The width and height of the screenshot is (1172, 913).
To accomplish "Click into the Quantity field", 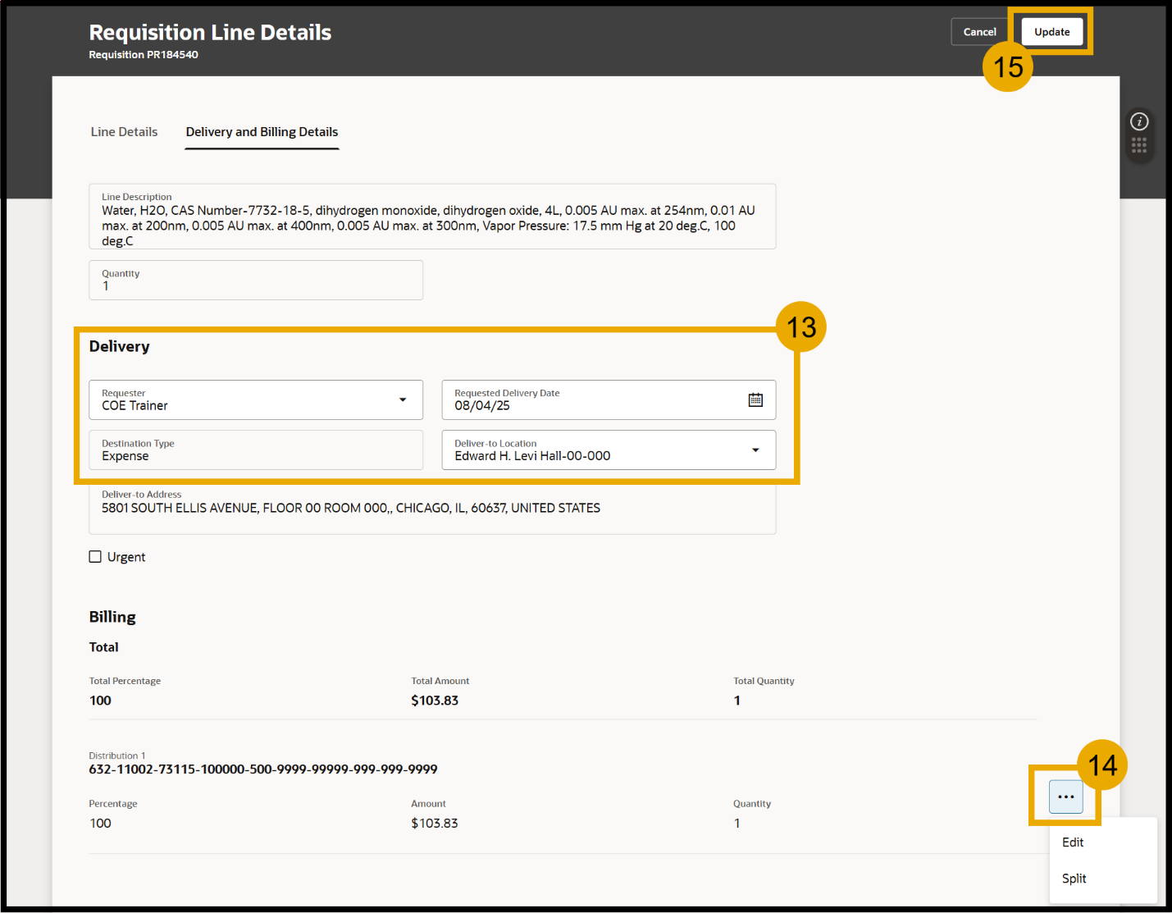I will click(x=255, y=281).
